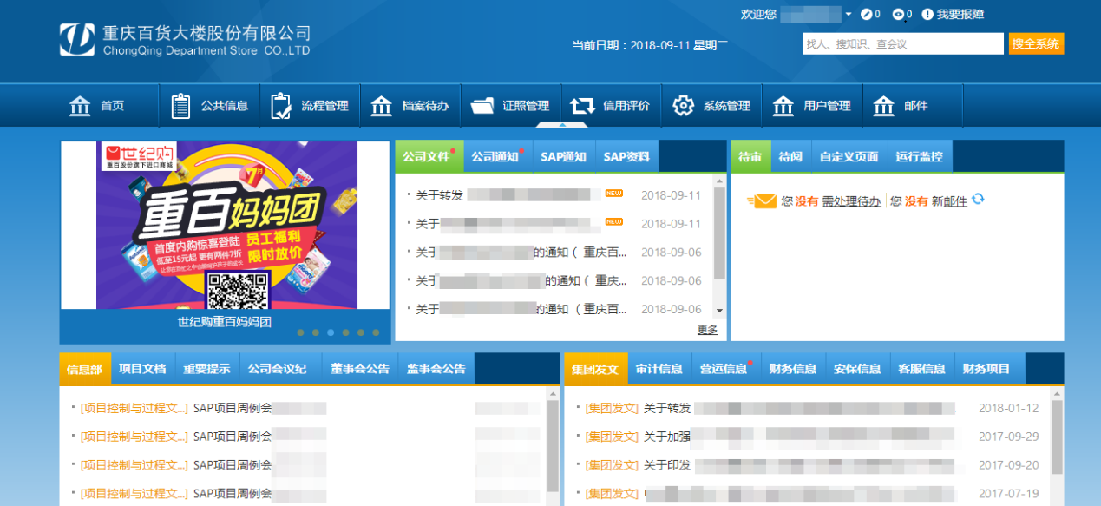Select the first carousel dot on banner
This screenshot has height=506, width=1101.
coord(300,332)
